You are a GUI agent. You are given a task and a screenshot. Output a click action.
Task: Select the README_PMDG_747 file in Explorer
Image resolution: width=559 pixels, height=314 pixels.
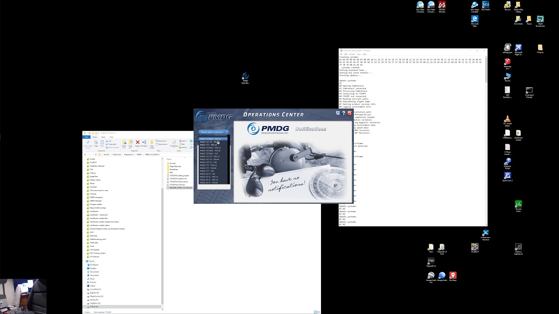click(180, 188)
